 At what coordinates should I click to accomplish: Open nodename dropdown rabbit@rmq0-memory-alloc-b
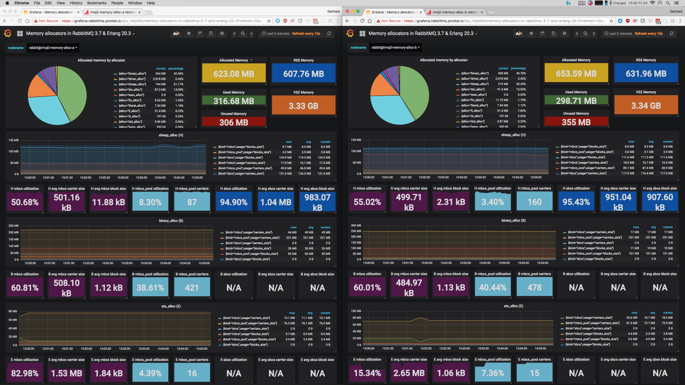coord(395,47)
